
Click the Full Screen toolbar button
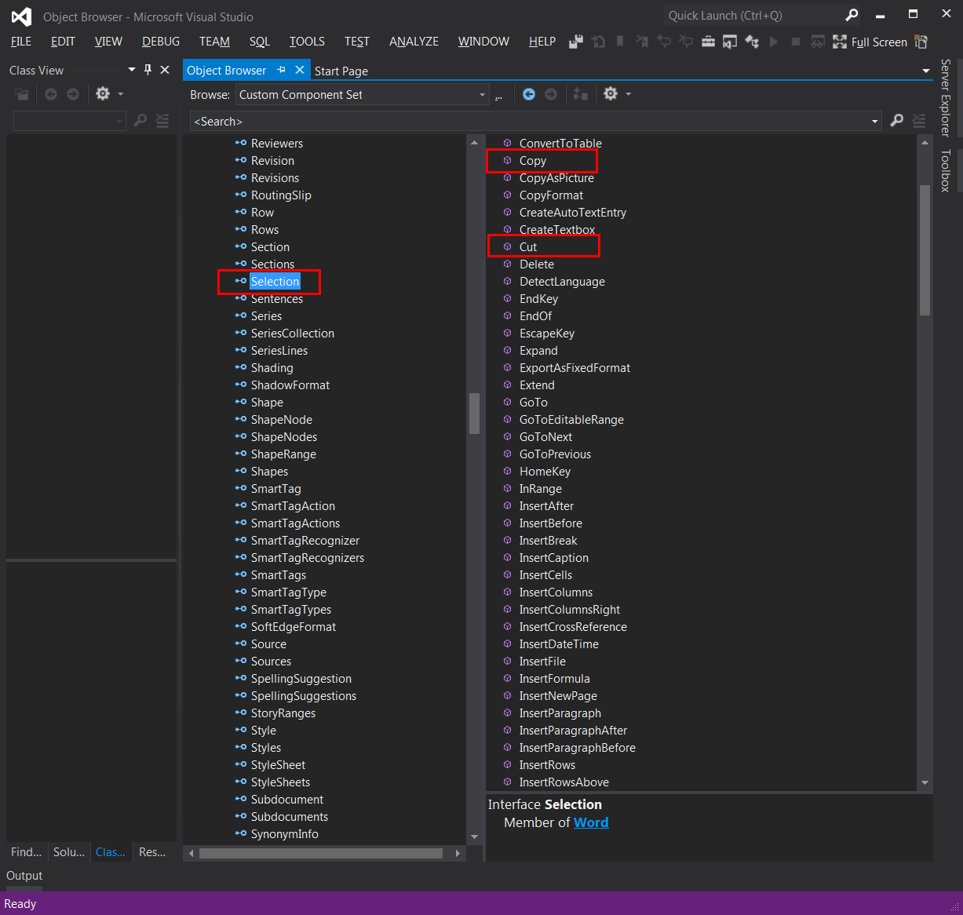pos(870,42)
